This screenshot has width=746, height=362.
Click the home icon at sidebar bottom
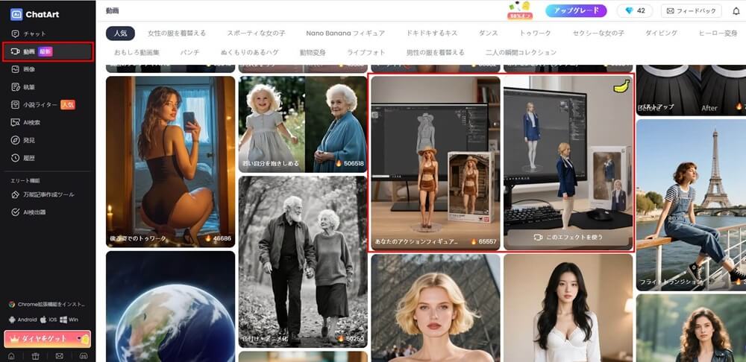click(13, 356)
